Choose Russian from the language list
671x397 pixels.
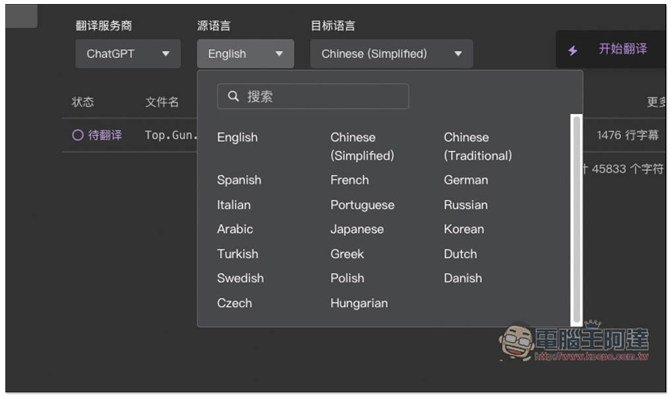466,205
